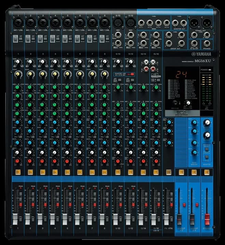Click the POWER indicator label
225x245 pixels.
(204, 70)
